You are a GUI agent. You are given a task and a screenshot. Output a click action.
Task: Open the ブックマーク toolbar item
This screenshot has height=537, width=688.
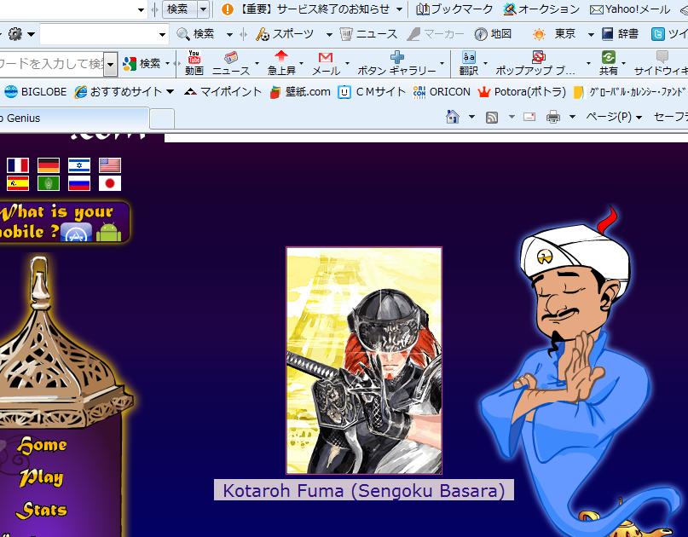pyautogui.click(x=454, y=9)
